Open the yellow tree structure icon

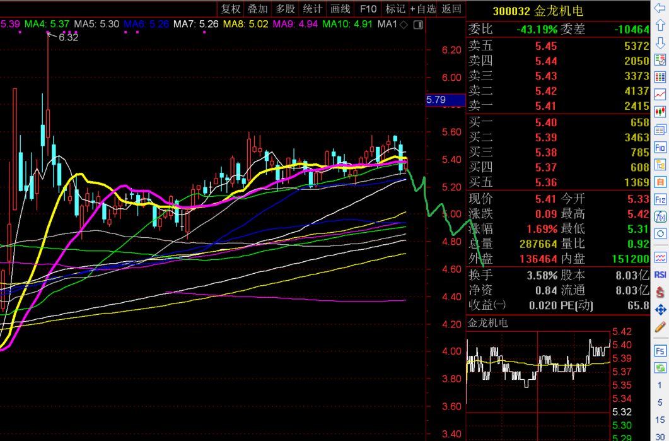660,165
